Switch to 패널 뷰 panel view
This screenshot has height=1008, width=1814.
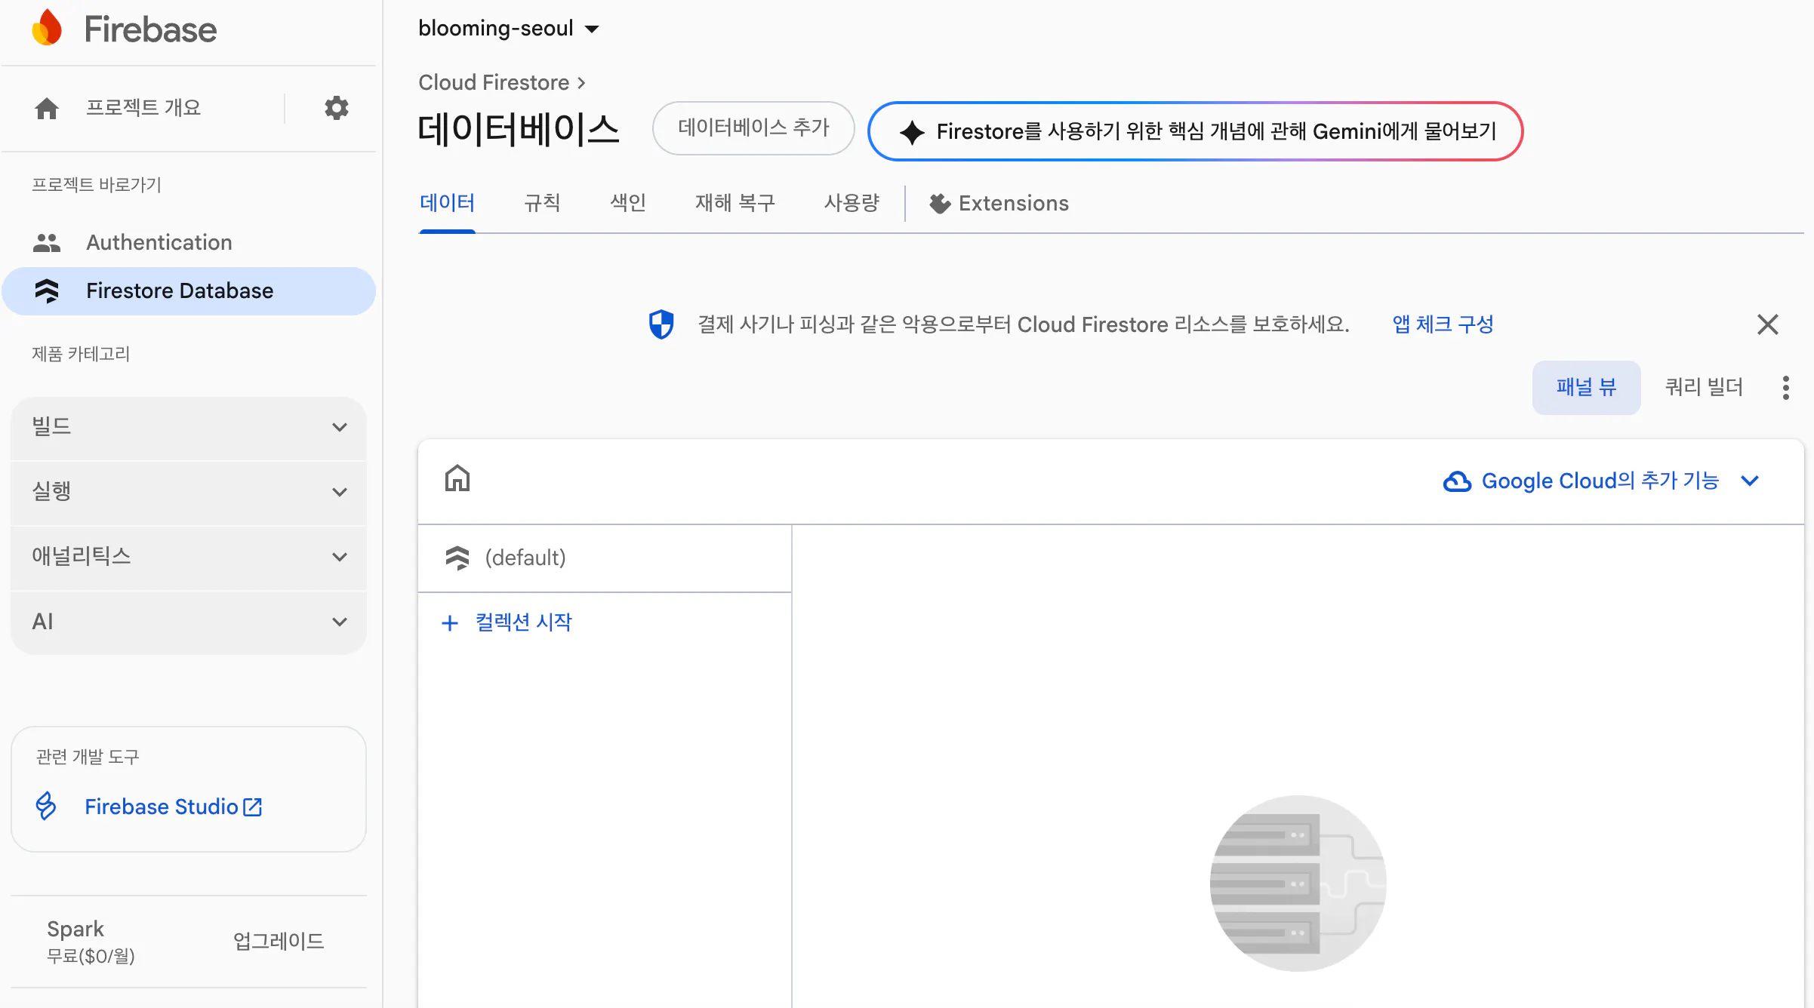click(x=1586, y=388)
